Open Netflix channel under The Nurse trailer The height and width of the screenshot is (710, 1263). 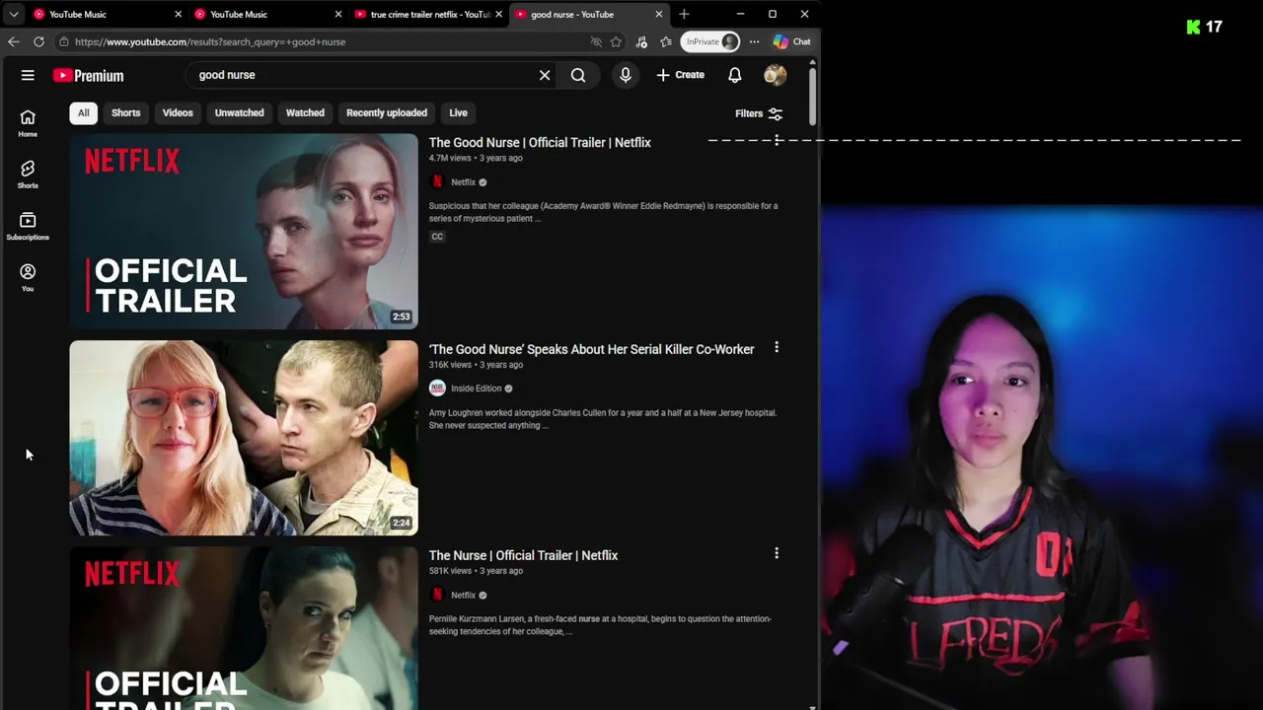[x=464, y=595]
